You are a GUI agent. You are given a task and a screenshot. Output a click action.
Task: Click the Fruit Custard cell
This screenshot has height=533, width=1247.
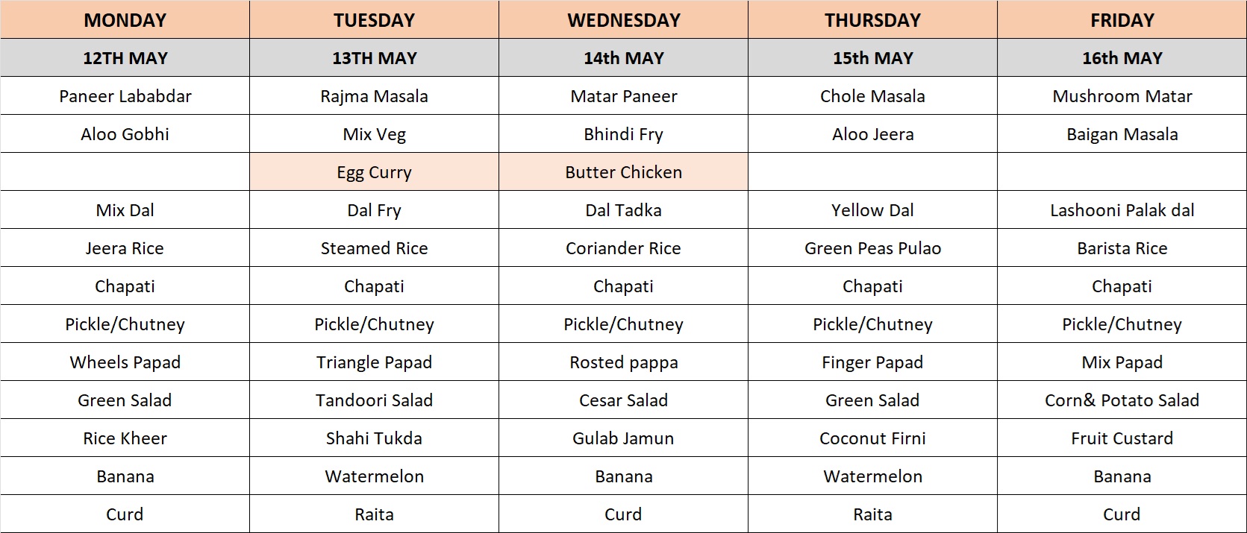coord(1122,438)
